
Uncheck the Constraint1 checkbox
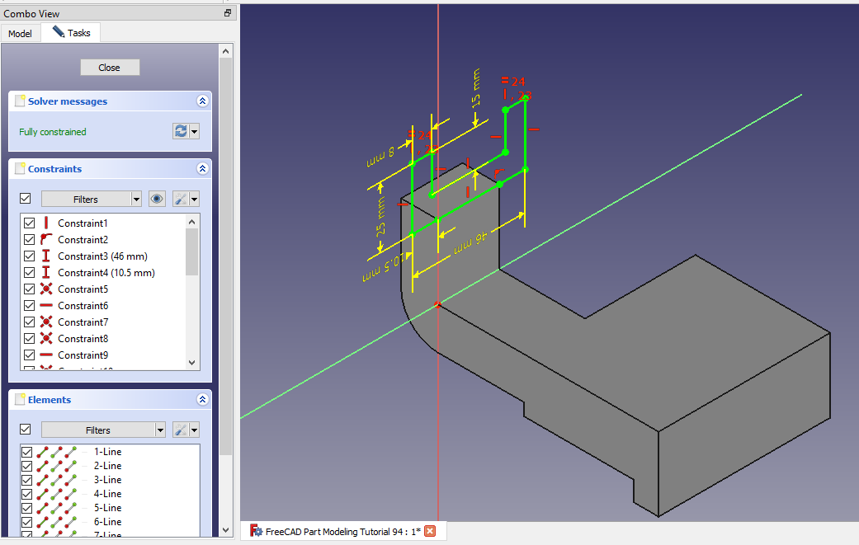pos(30,223)
